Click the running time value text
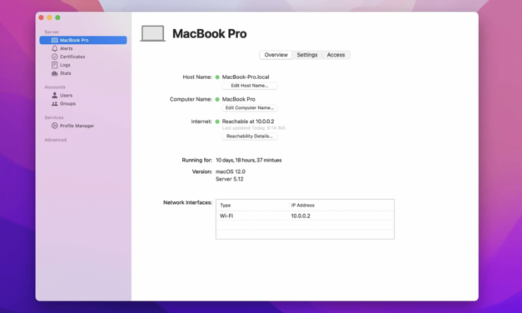This screenshot has height=313, width=522. pos(249,161)
